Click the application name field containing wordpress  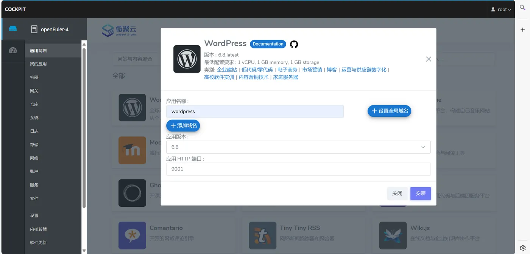pos(255,112)
